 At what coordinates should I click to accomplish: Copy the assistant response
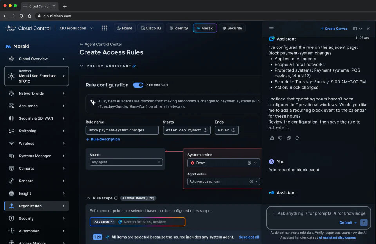click(289, 138)
